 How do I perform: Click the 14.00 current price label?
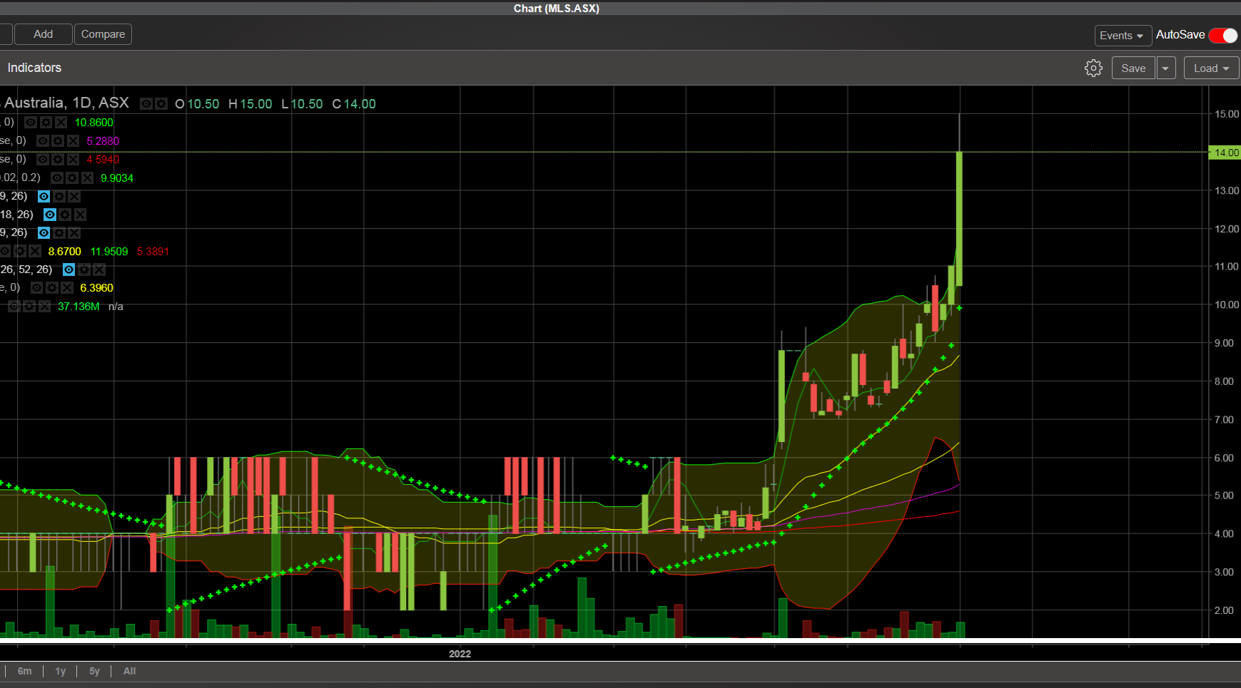[x=1225, y=153]
